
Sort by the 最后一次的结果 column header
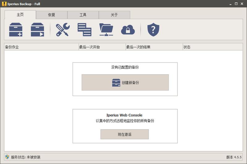[154, 47]
